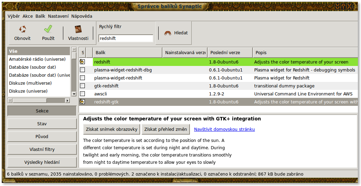Image resolution: width=361 pixels, height=186 pixels.
Task: Click the Původ filter button
Action: click(x=42, y=137)
